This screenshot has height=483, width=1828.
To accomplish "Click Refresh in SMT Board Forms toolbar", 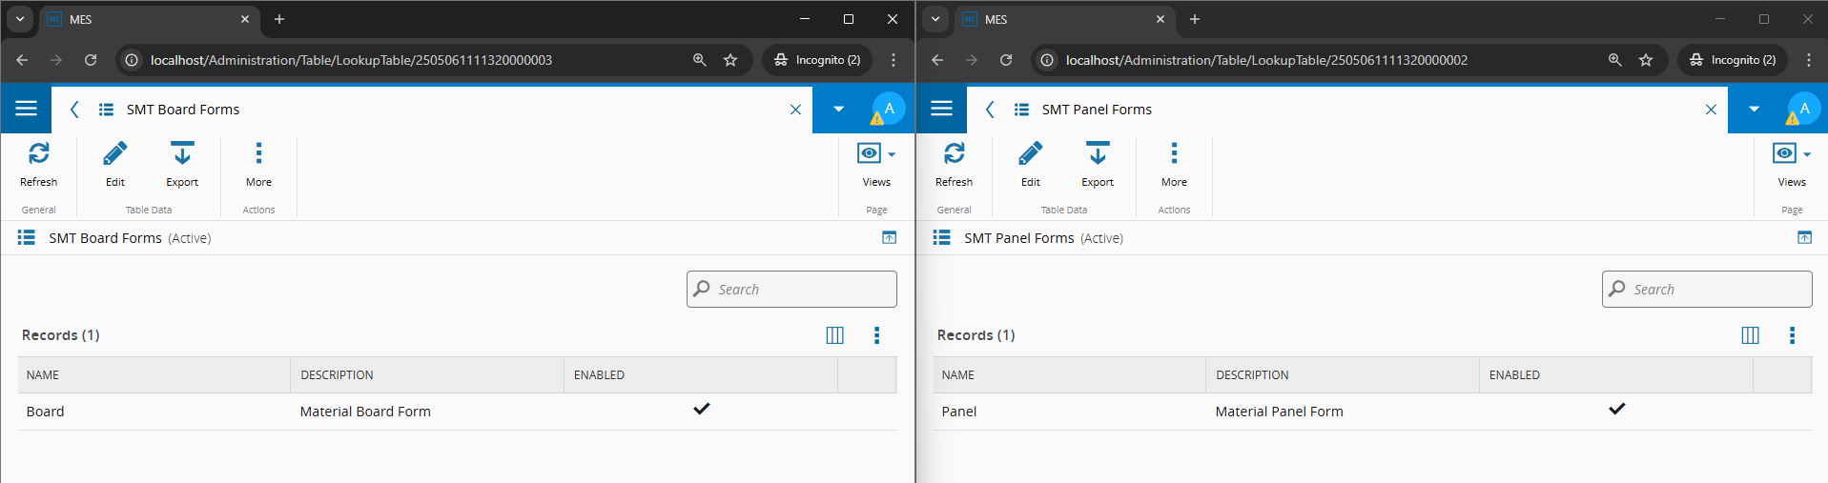I will [x=39, y=164].
